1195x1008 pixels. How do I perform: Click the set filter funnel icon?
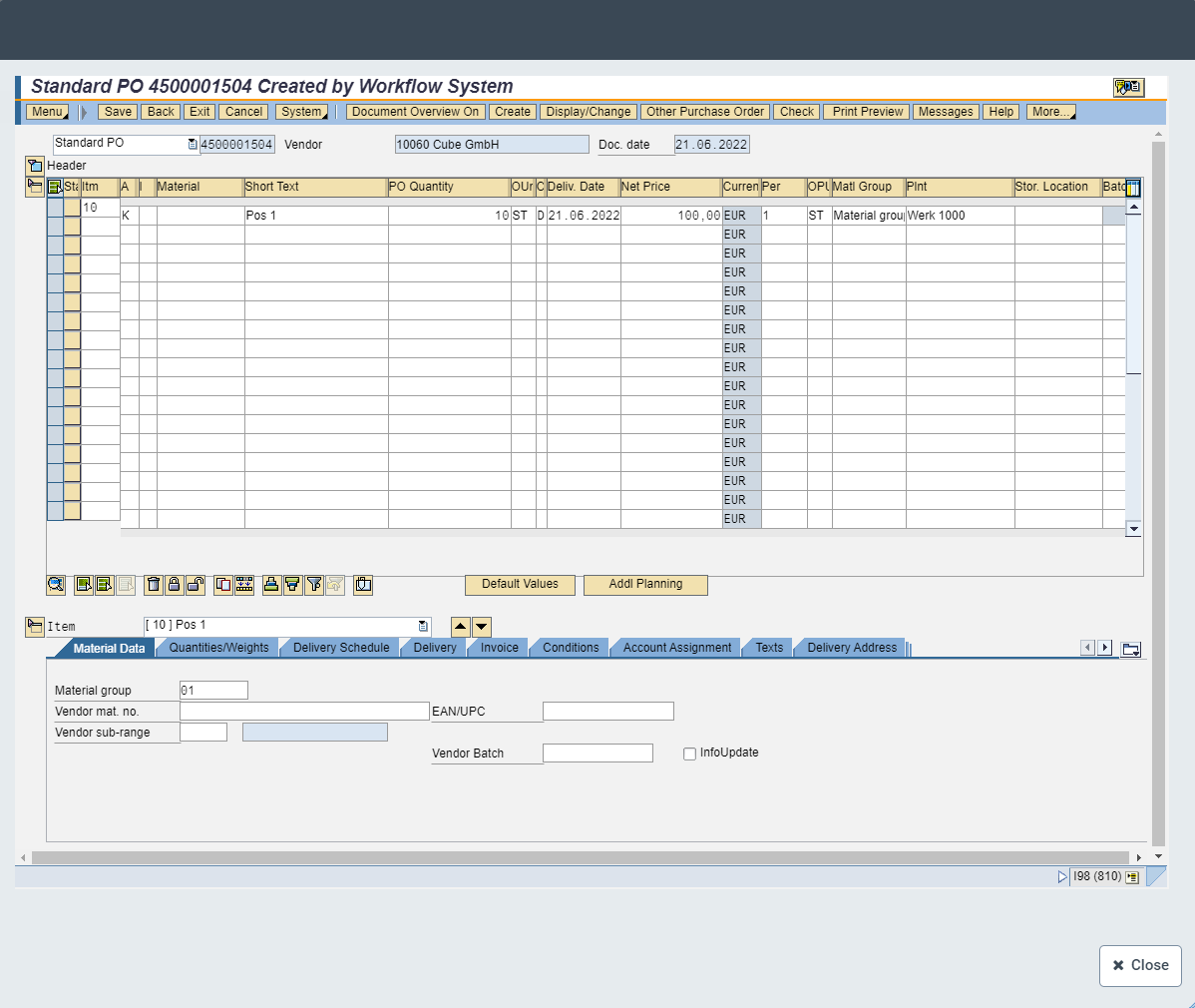(x=313, y=585)
